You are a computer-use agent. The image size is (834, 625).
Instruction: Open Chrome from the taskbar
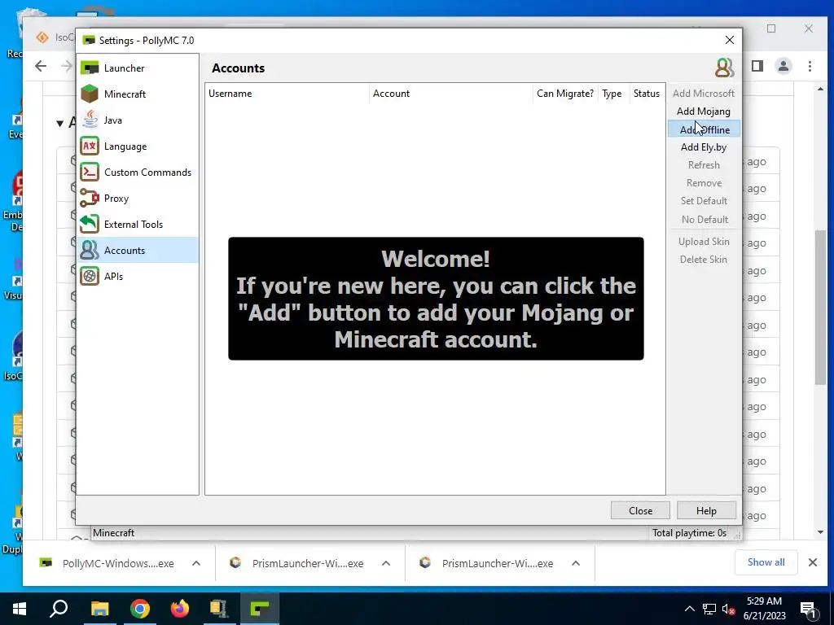[140, 609]
